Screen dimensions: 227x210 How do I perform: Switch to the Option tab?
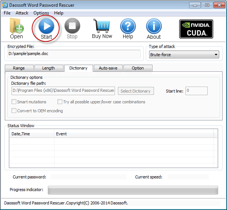click(x=138, y=68)
